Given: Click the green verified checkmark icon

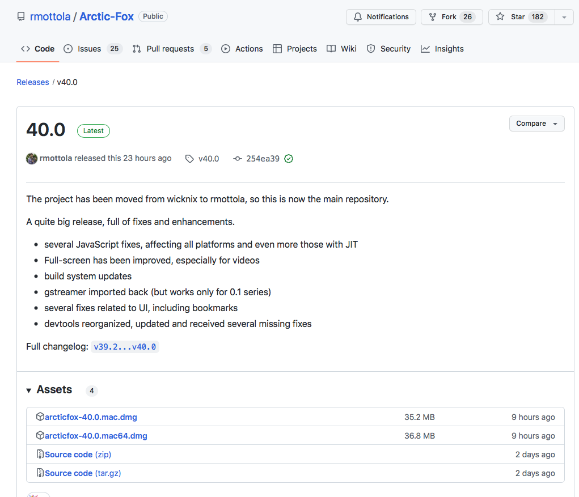Looking at the screenshot, I should pyautogui.click(x=289, y=159).
